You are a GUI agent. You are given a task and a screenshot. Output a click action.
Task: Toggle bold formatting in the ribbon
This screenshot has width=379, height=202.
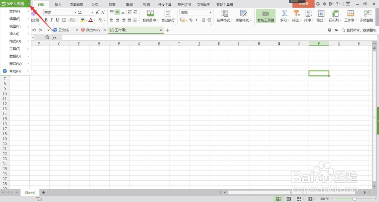pos(46,20)
